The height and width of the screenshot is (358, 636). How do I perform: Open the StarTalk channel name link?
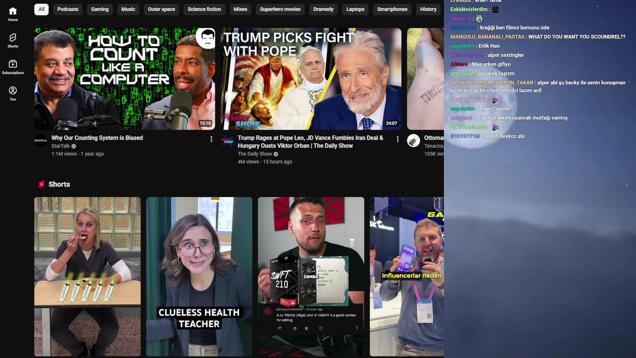61,146
